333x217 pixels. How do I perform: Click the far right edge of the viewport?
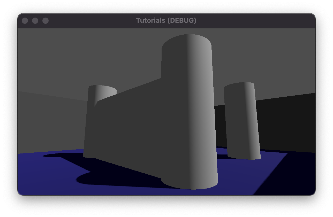tap(313, 111)
